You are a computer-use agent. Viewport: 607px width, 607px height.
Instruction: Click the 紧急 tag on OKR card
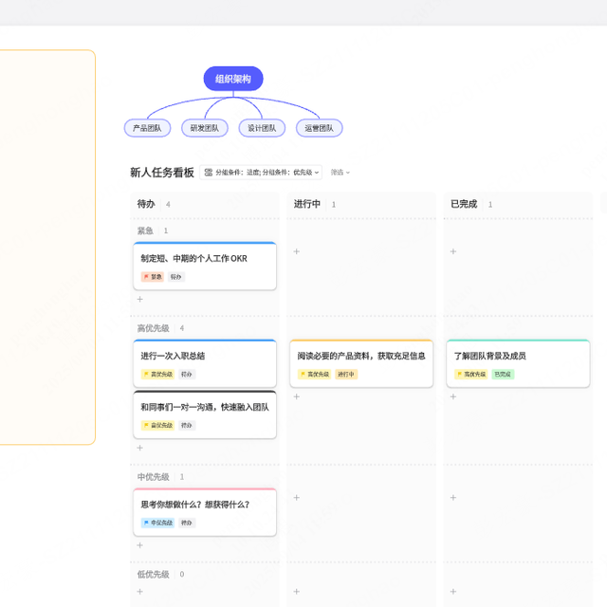(152, 277)
